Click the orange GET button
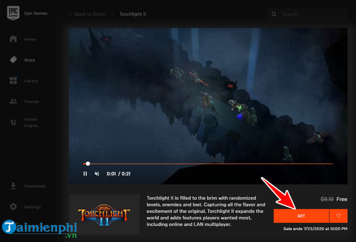This screenshot has width=356, height=242. tap(301, 215)
